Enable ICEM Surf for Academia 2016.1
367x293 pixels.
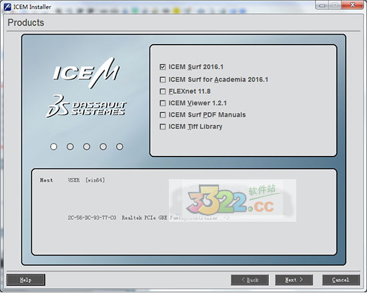(162, 80)
